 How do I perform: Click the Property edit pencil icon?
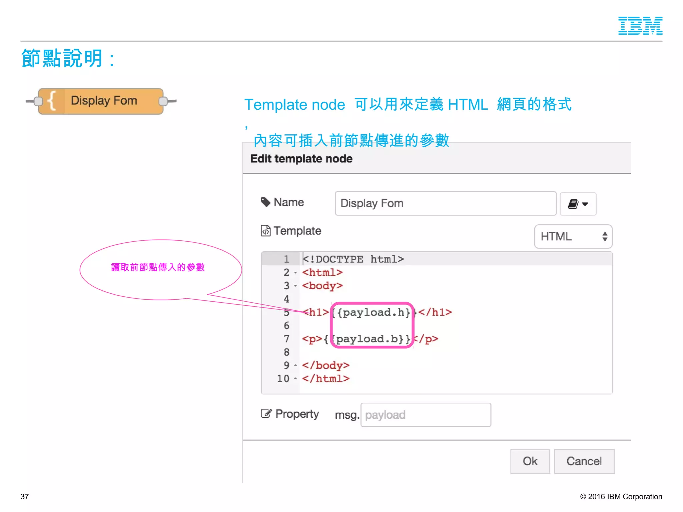click(266, 413)
